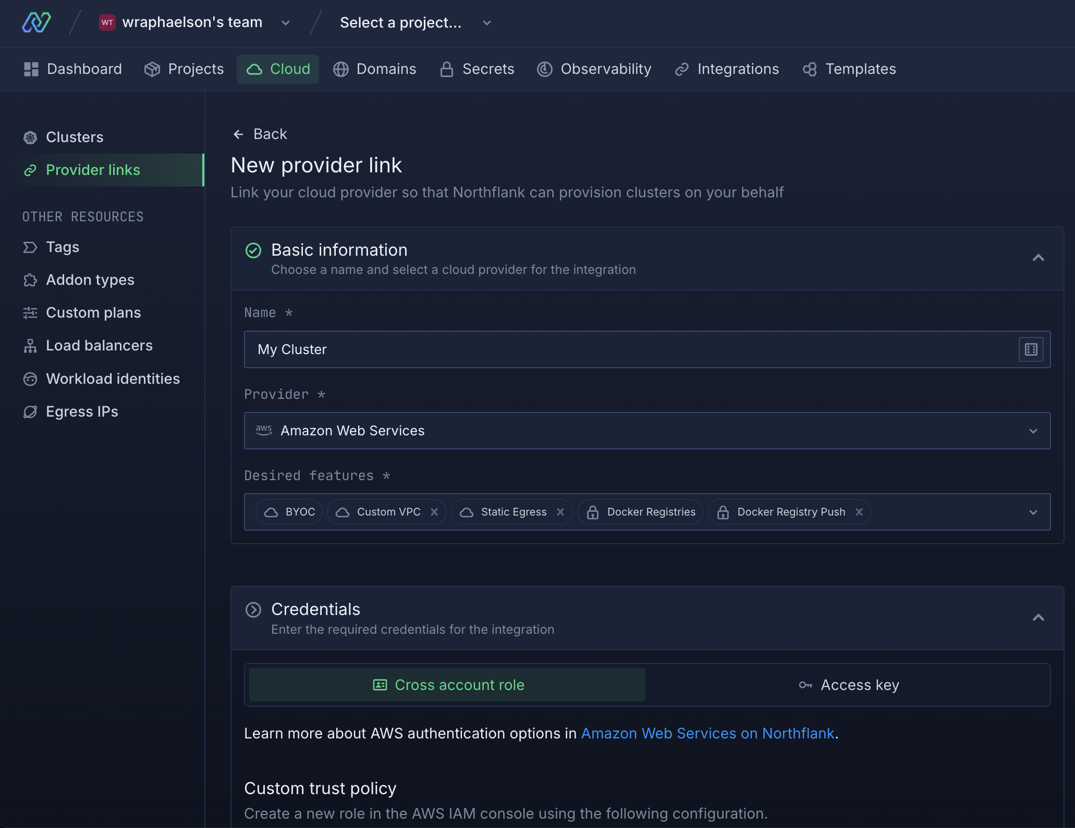Click the Integrations chain icon
This screenshot has height=828, width=1075.
point(682,69)
